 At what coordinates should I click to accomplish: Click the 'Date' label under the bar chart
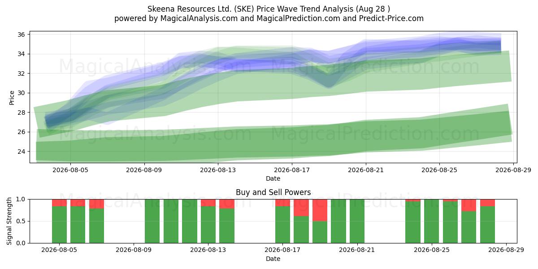point(273,259)
